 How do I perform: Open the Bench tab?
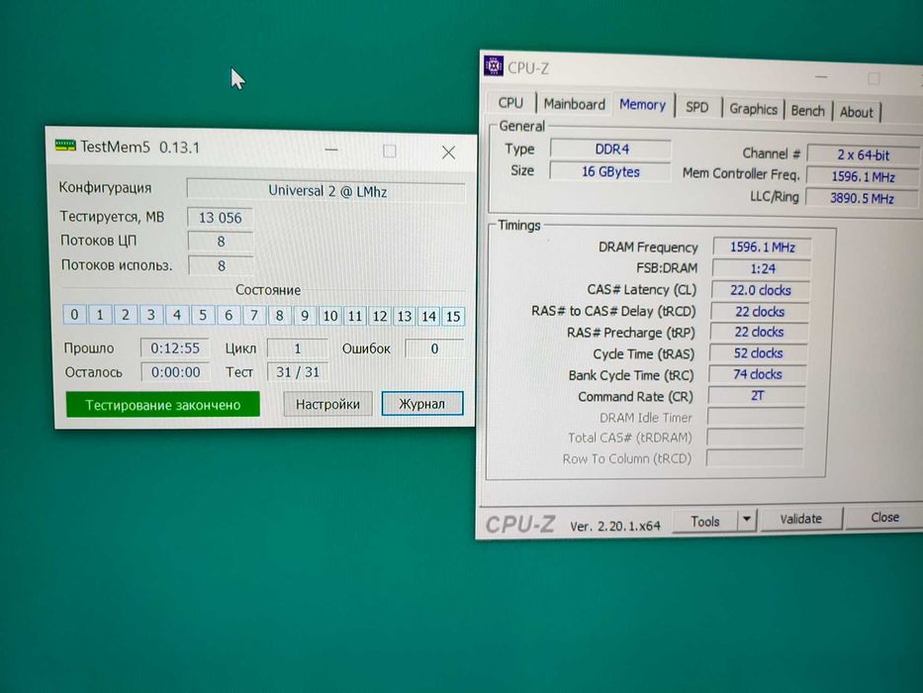pos(807,111)
